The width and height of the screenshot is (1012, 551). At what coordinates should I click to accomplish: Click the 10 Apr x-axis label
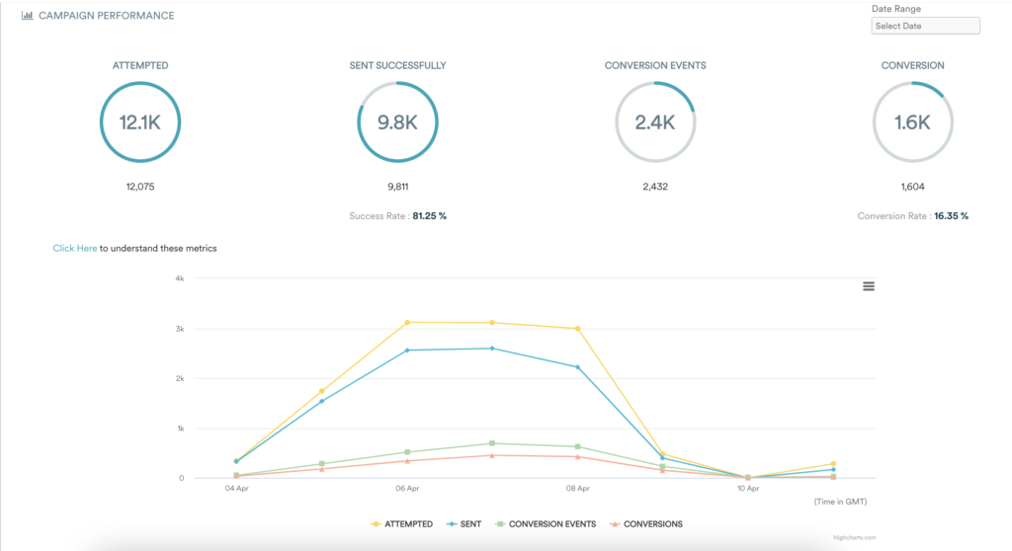click(748, 489)
